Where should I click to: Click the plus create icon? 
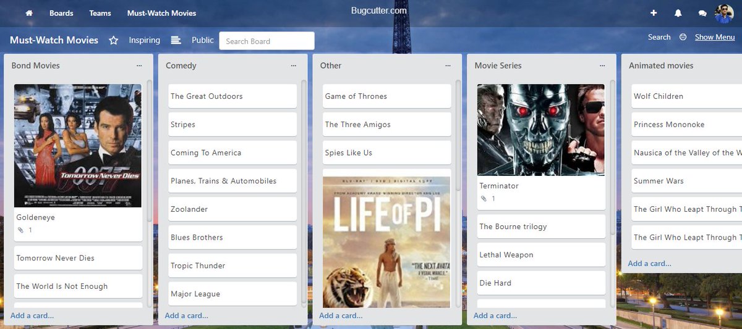click(x=654, y=13)
